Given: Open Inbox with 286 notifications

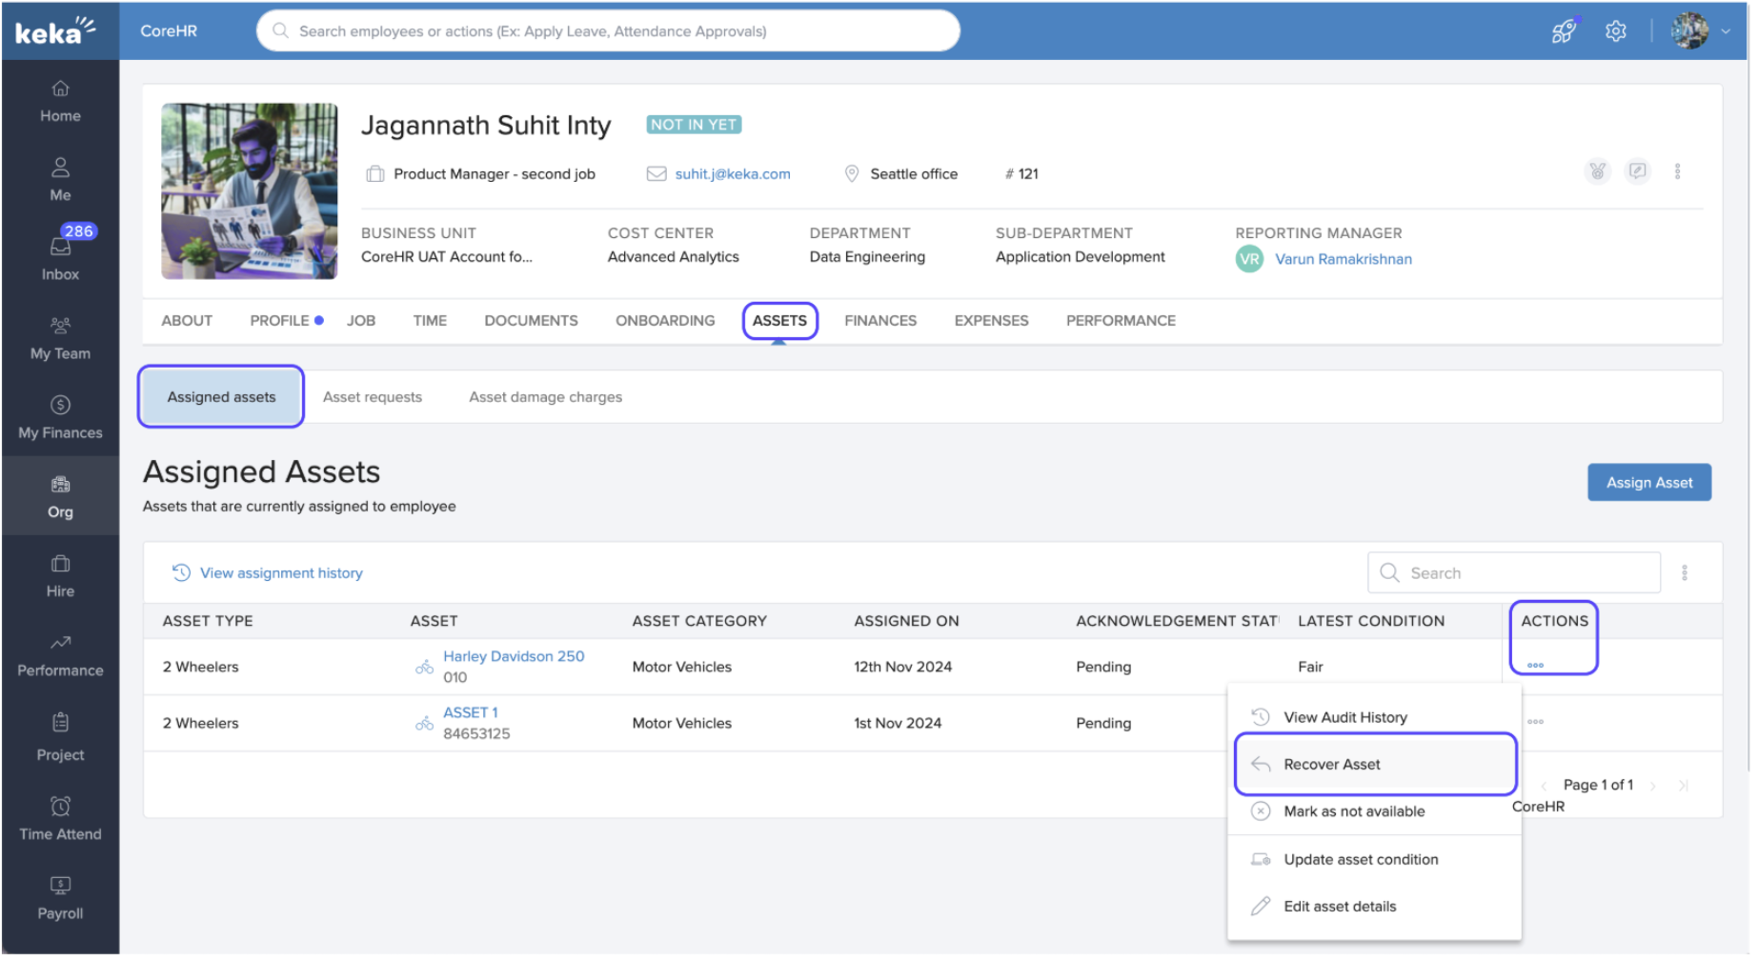Looking at the screenshot, I should pyautogui.click(x=60, y=257).
